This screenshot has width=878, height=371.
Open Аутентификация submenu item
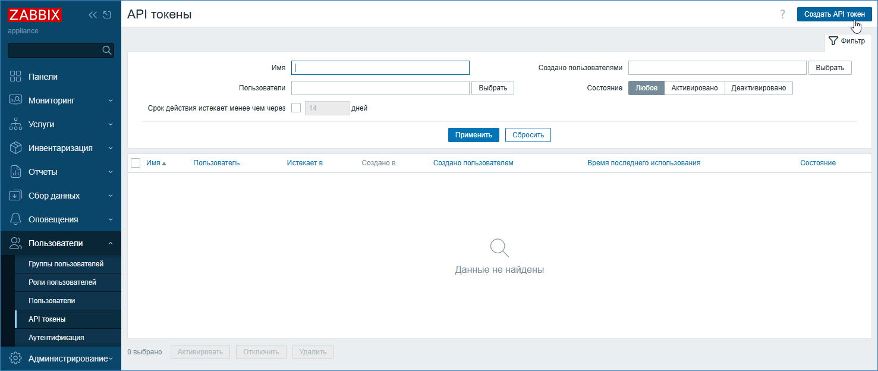pos(56,338)
